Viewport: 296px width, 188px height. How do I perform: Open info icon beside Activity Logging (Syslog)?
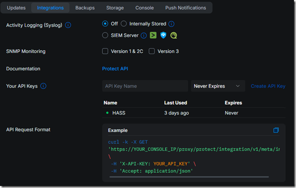[68, 25]
